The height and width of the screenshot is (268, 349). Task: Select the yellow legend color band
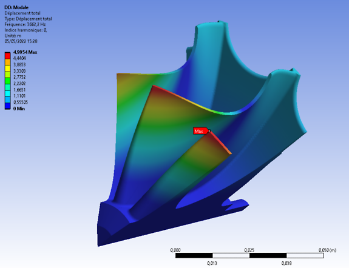tap(7, 69)
